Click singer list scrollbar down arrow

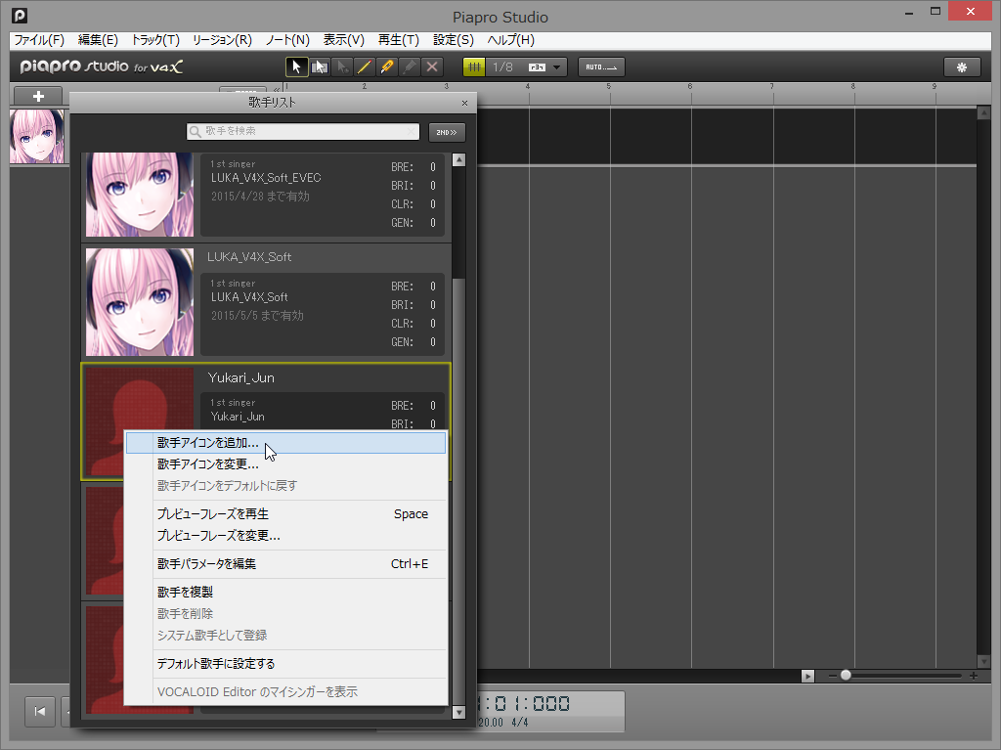pyautogui.click(x=458, y=712)
